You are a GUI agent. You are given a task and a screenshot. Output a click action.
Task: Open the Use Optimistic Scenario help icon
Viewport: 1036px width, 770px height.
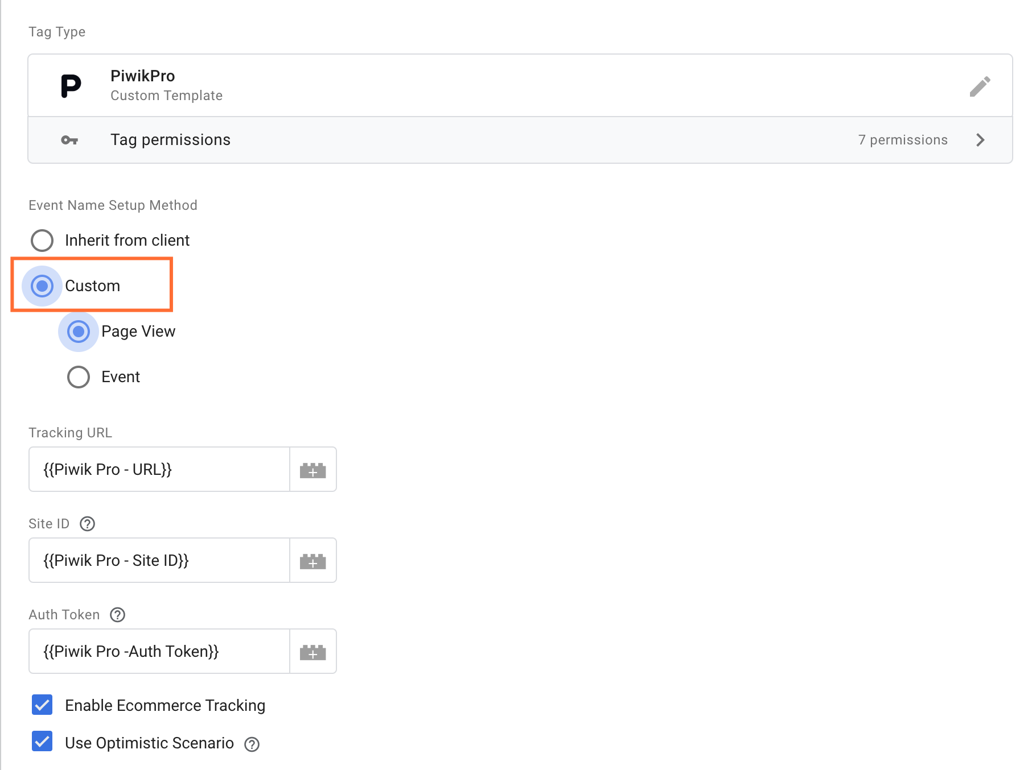point(252,744)
